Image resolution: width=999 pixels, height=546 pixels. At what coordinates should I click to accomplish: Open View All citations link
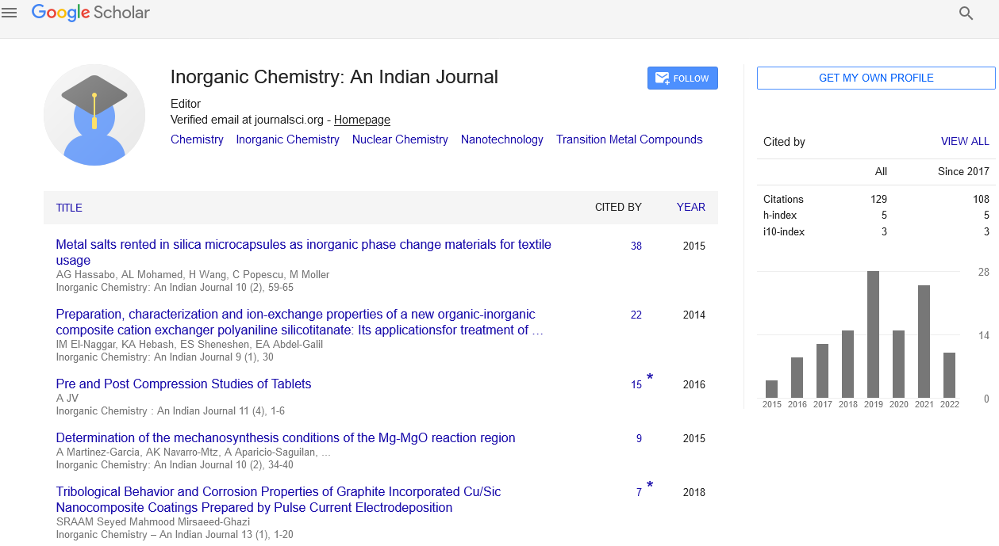[965, 141]
